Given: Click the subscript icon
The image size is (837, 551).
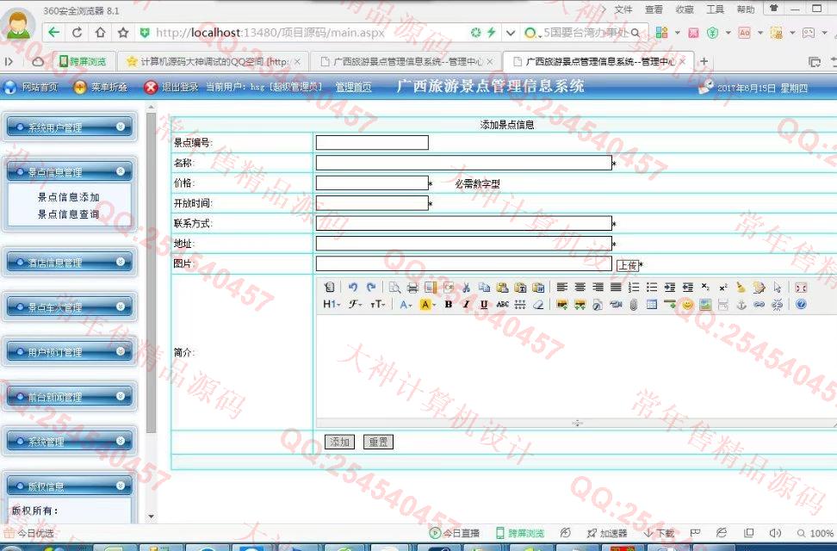Looking at the screenshot, I should pyautogui.click(x=705, y=288).
